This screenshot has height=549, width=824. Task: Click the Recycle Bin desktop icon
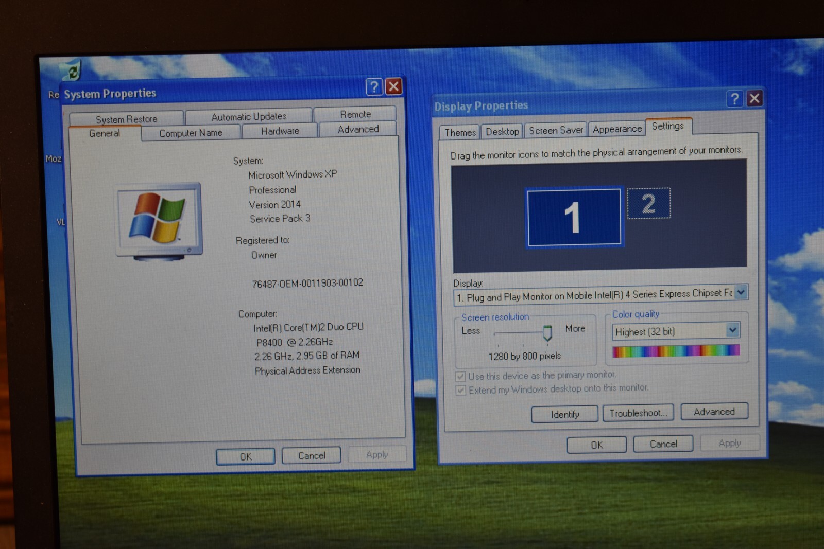[71, 71]
